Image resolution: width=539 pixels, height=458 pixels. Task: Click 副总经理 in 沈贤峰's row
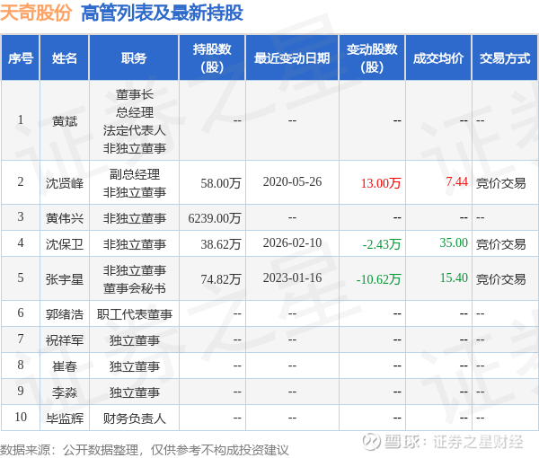pyautogui.click(x=135, y=174)
